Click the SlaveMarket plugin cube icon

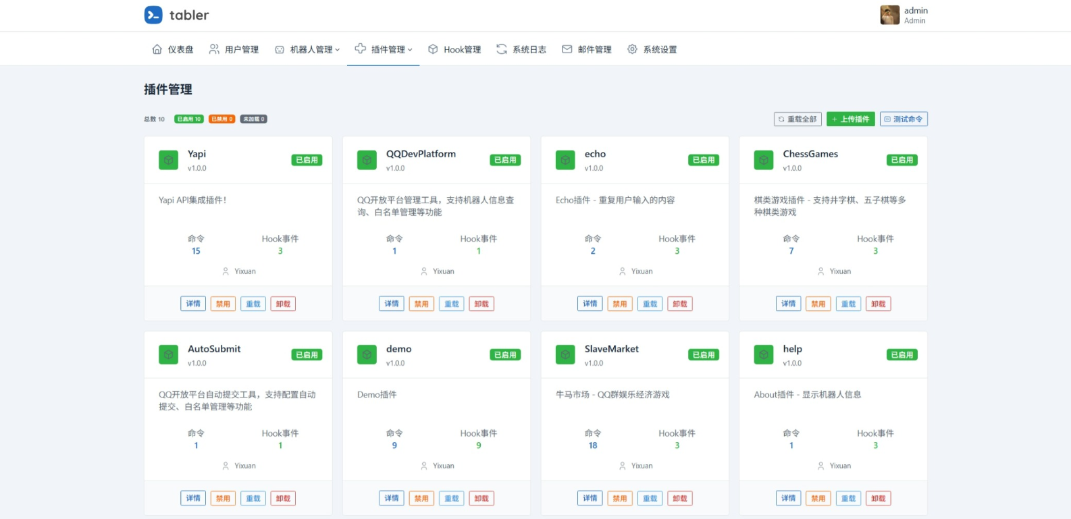coord(565,354)
